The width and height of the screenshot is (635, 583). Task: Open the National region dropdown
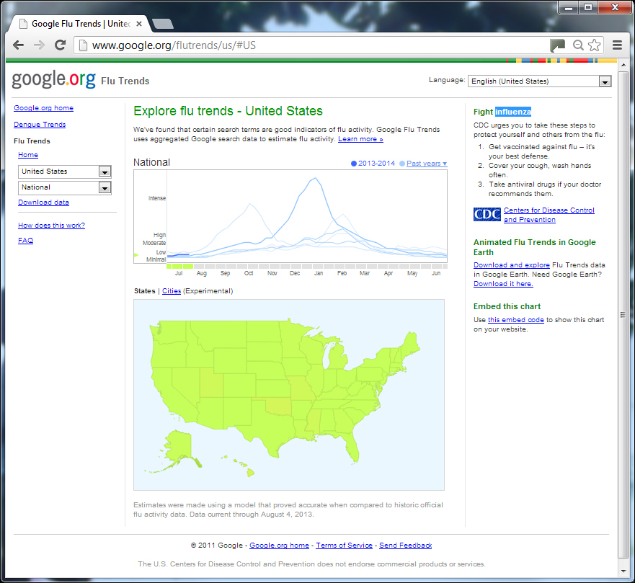65,187
